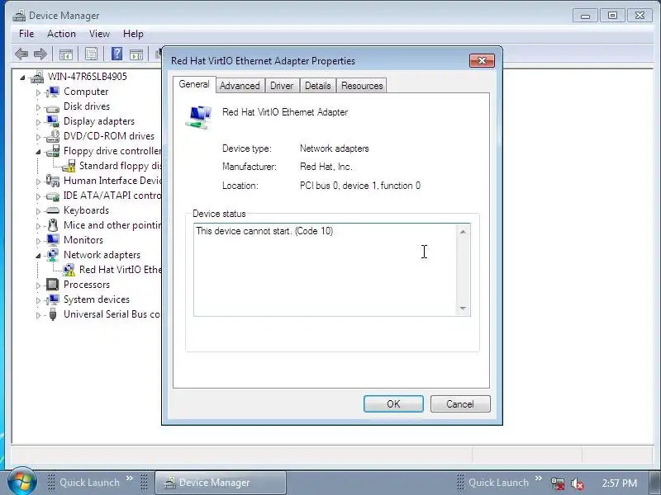Expand the Monitors tree node
This screenshot has width=661, height=495.
38,241
